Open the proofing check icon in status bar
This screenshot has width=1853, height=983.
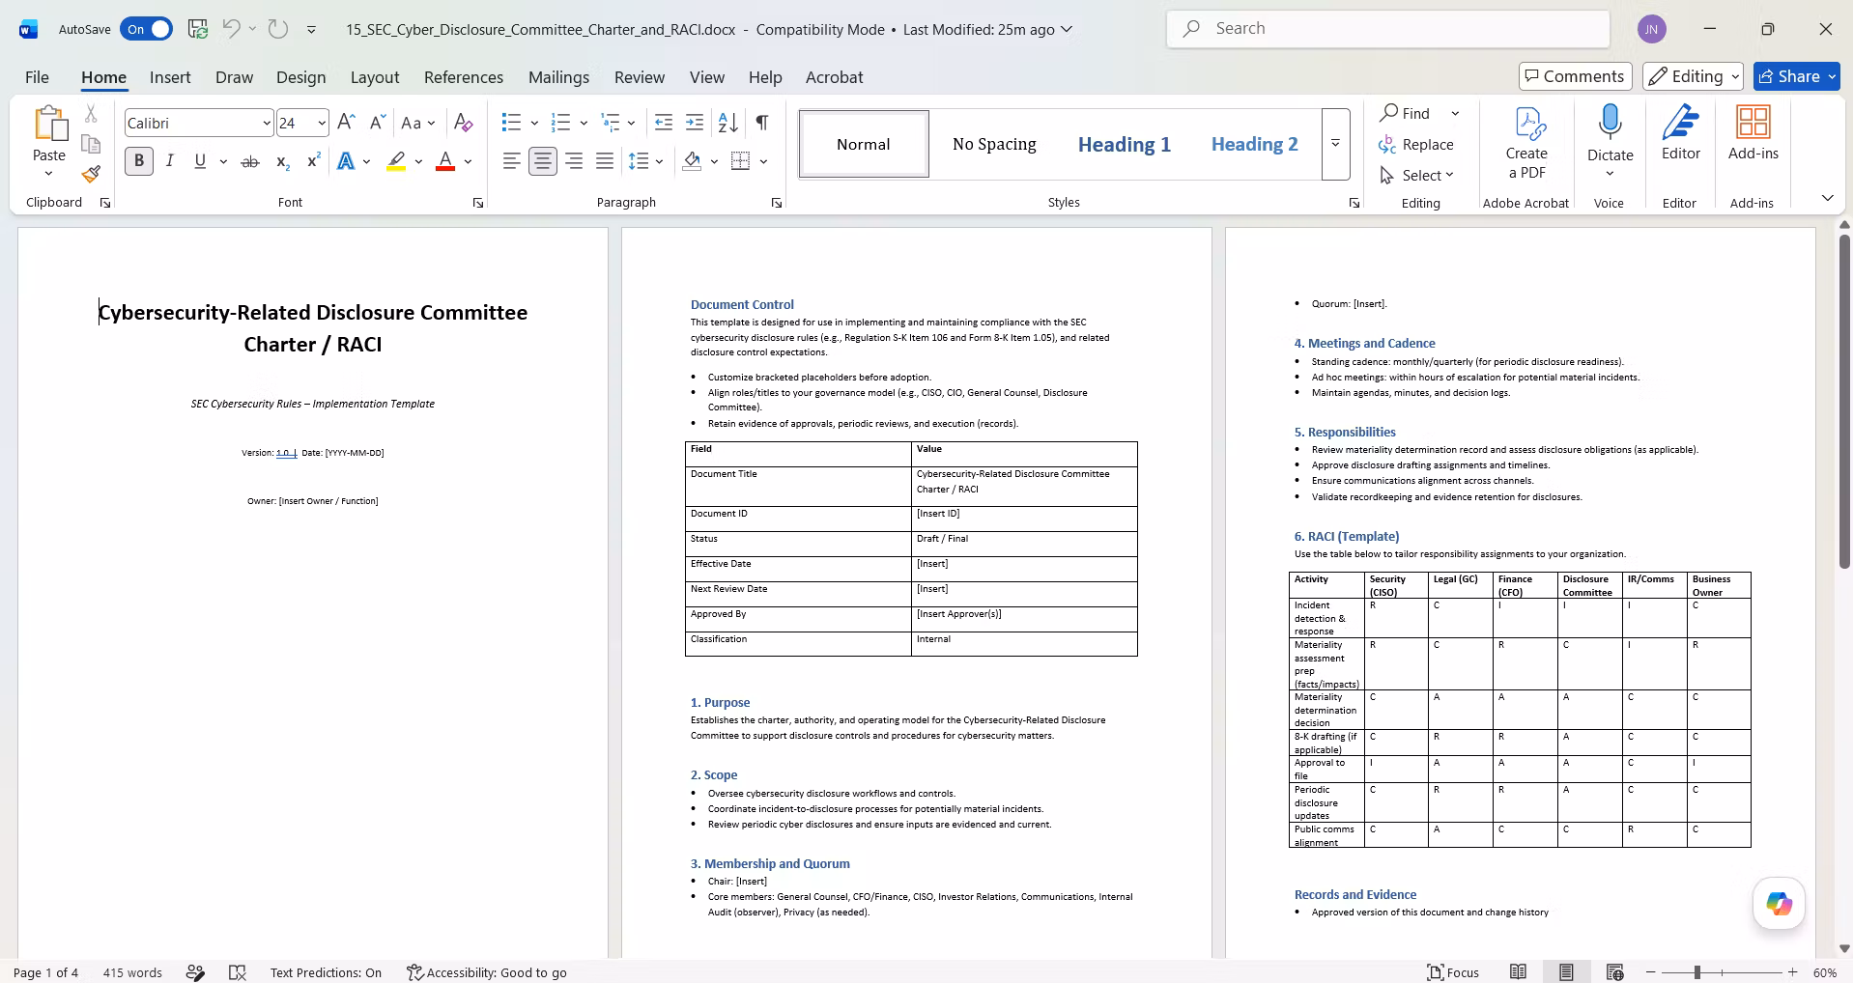238,972
